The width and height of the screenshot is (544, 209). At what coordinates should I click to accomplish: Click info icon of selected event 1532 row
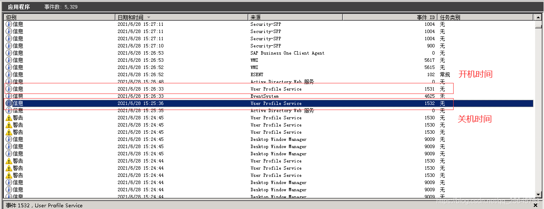pyautogui.click(x=9, y=103)
